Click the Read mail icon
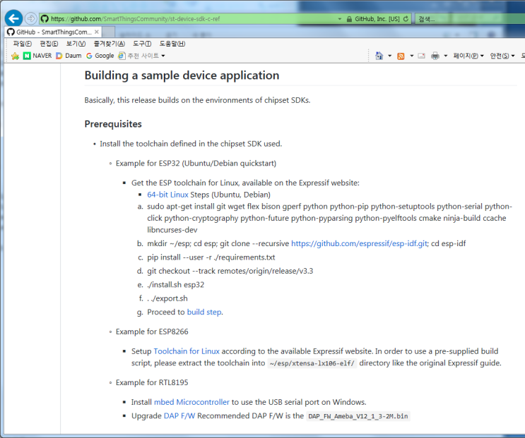525x438 pixels. click(422, 56)
